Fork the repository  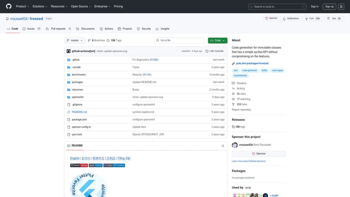(x=312, y=18)
